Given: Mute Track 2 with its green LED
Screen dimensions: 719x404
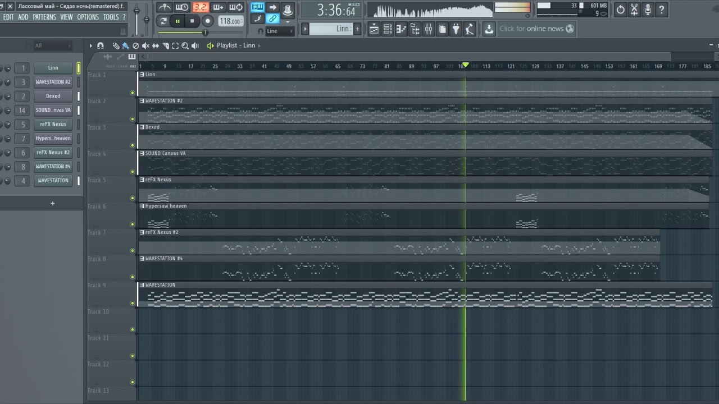Looking at the screenshot, I should 133,119.
